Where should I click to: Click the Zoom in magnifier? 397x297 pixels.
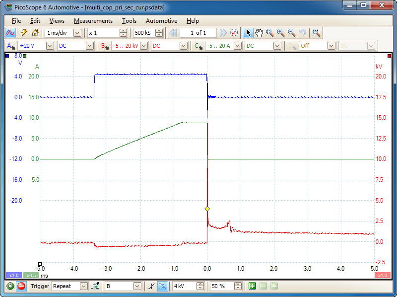click(x=281, y=33)
